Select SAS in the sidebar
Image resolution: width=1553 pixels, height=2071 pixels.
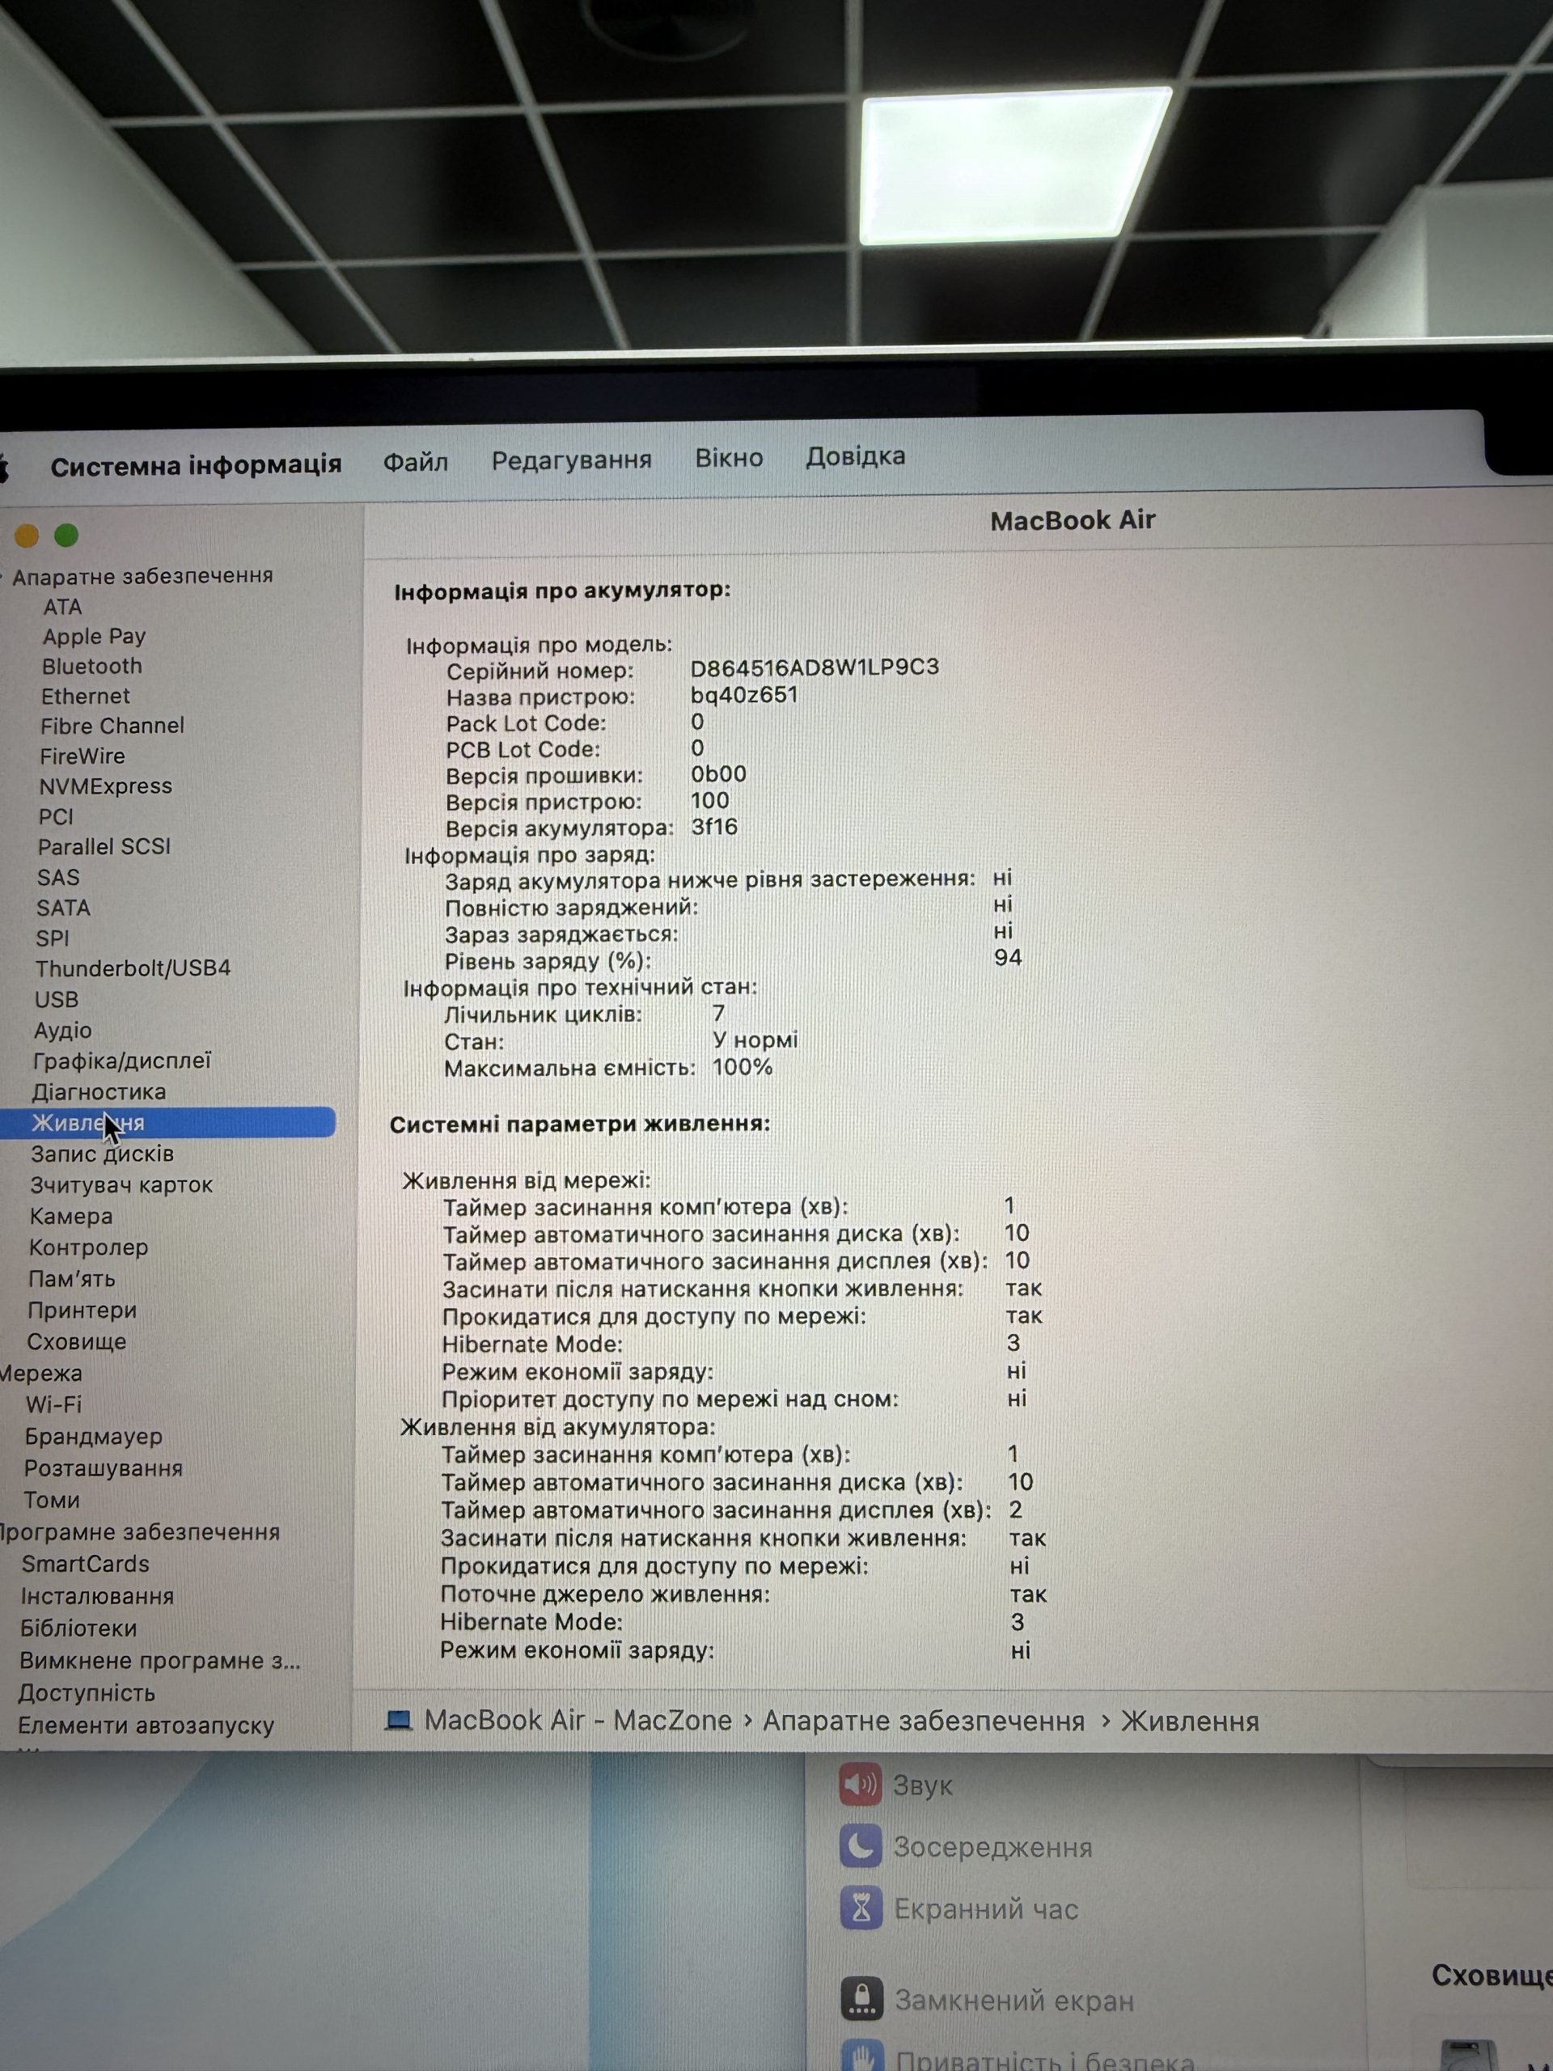point(58,877)
